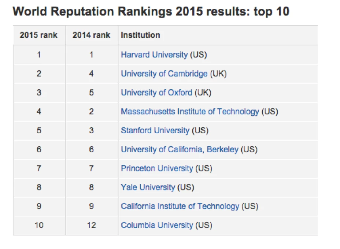
Task: Click MIT's 2014 rank cell showing 2
Action: pos(91,112)
